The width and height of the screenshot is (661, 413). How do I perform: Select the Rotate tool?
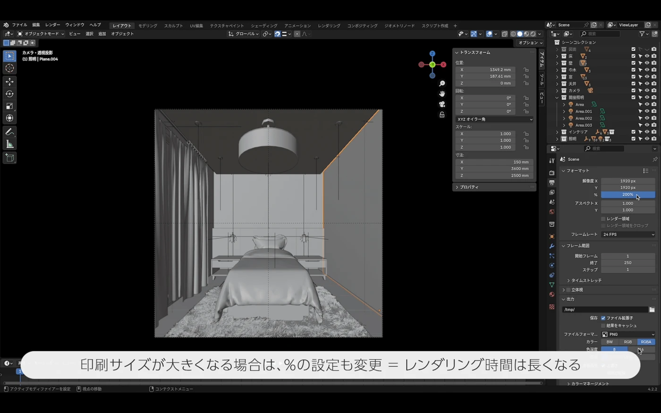coord(9,94)
